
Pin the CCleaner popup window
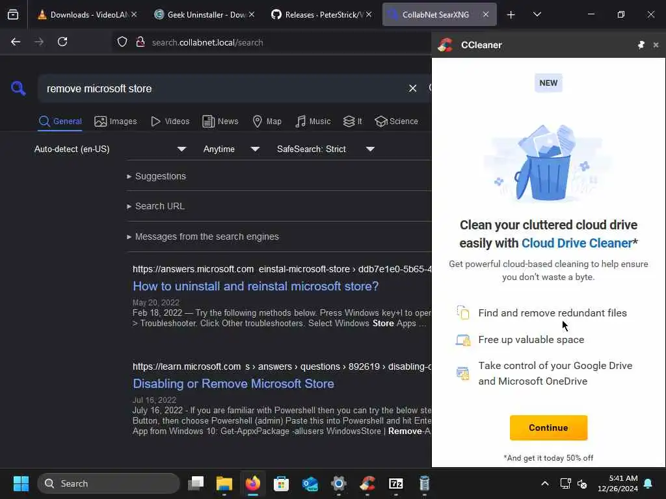(x=641, y=45)
